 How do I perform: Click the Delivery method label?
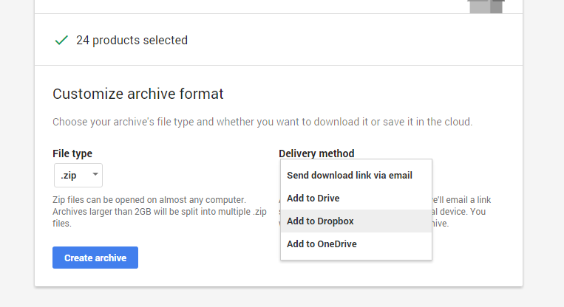pyautogui.click(x=316, y=153)
